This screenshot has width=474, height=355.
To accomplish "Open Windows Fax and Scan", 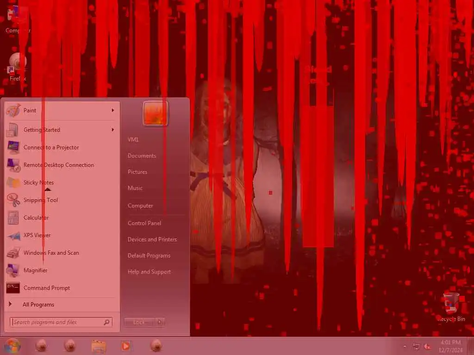I will coord(62,253).
